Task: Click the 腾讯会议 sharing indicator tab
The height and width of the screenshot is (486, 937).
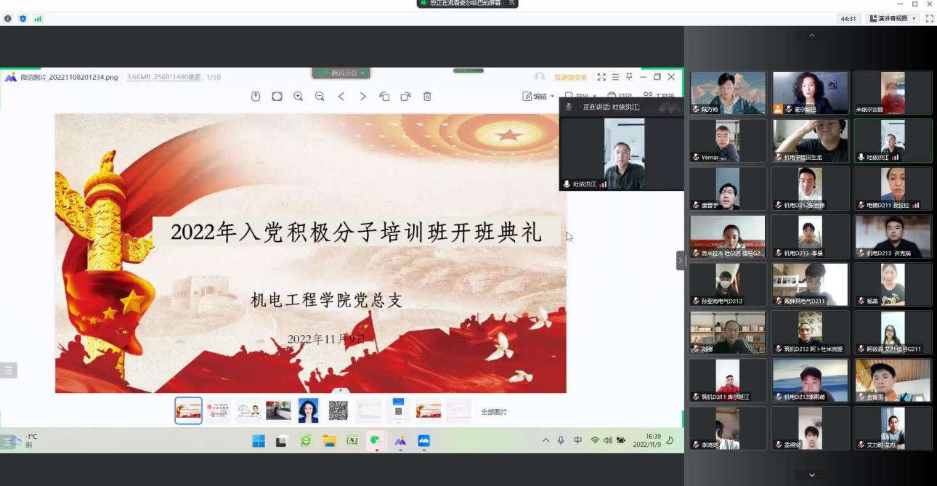Action: [341, 73]
